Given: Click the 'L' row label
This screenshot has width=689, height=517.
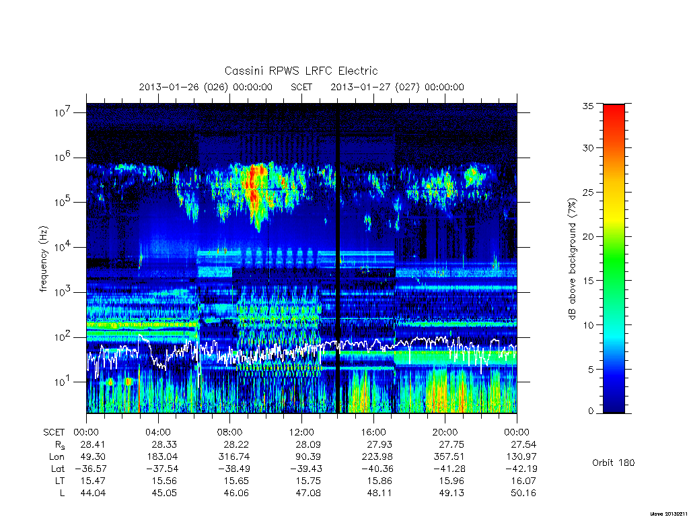Looking at the screenshot, I should coord(62,493).
